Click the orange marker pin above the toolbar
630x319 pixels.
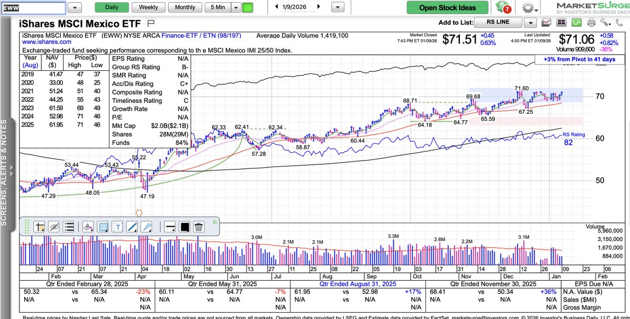click(x=139, y=214)
